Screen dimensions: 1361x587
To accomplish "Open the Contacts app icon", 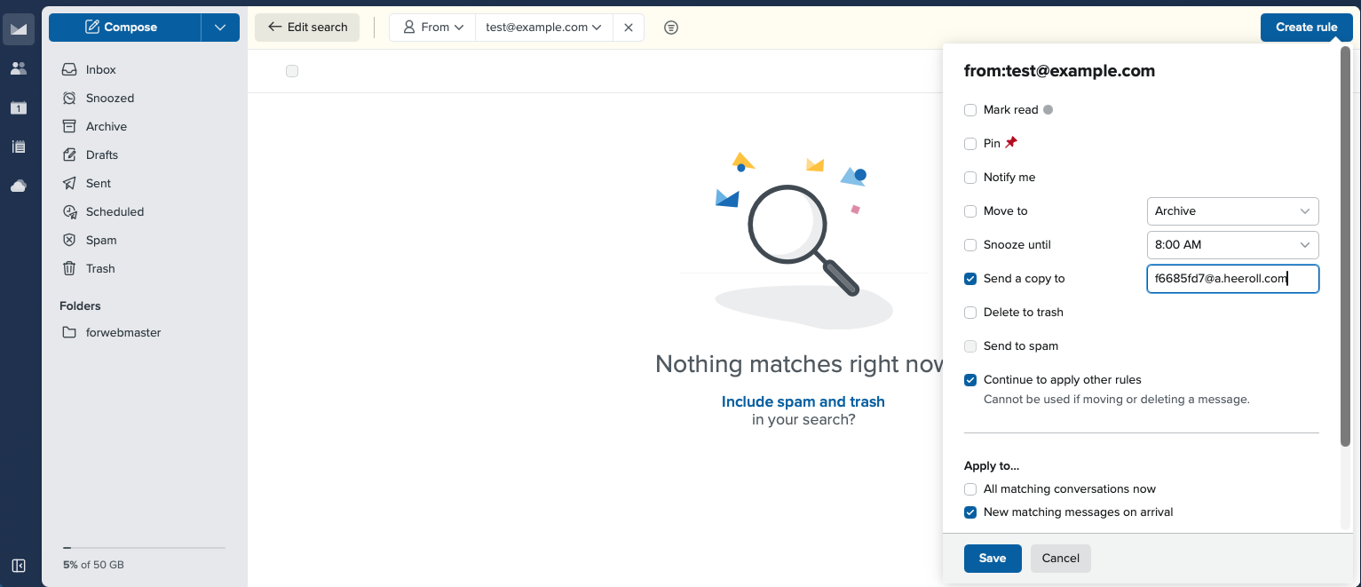I will point(19,68).
